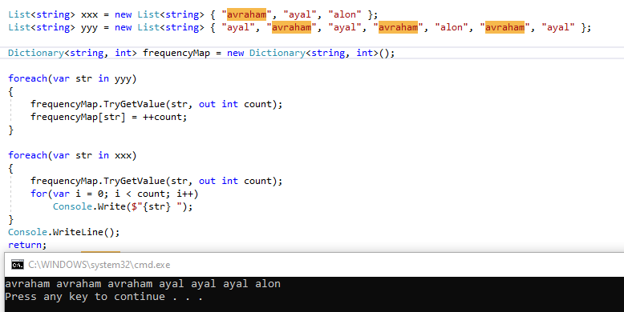The width and height of the screenshot is (624, 312).
Task: Click the 'frequencyMap[str] = ++count;' statement
Action: 108,117
